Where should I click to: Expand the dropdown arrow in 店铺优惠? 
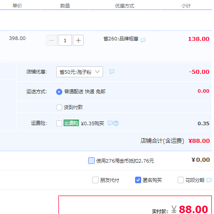tap(97, 72)
